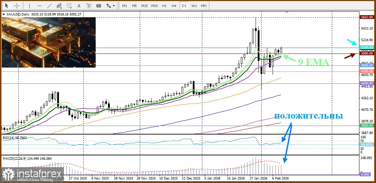Image resolution: width=376 pixels, height=183 pixels.
Task: Choose the Vertical Line drawing tool
Action: (30, 6)
